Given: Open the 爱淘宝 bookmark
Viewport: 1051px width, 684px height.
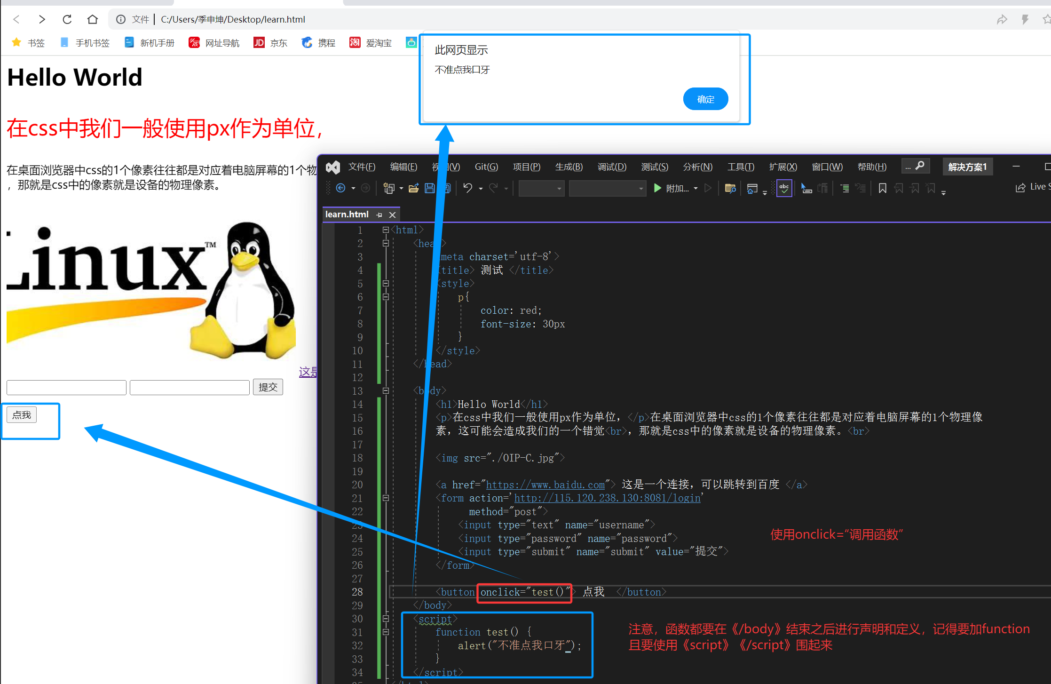Looking at the screenshot, I should 371,43.
